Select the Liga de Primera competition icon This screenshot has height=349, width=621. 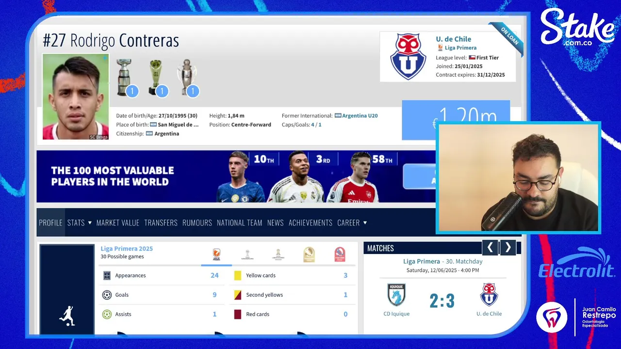coord(216,254)
